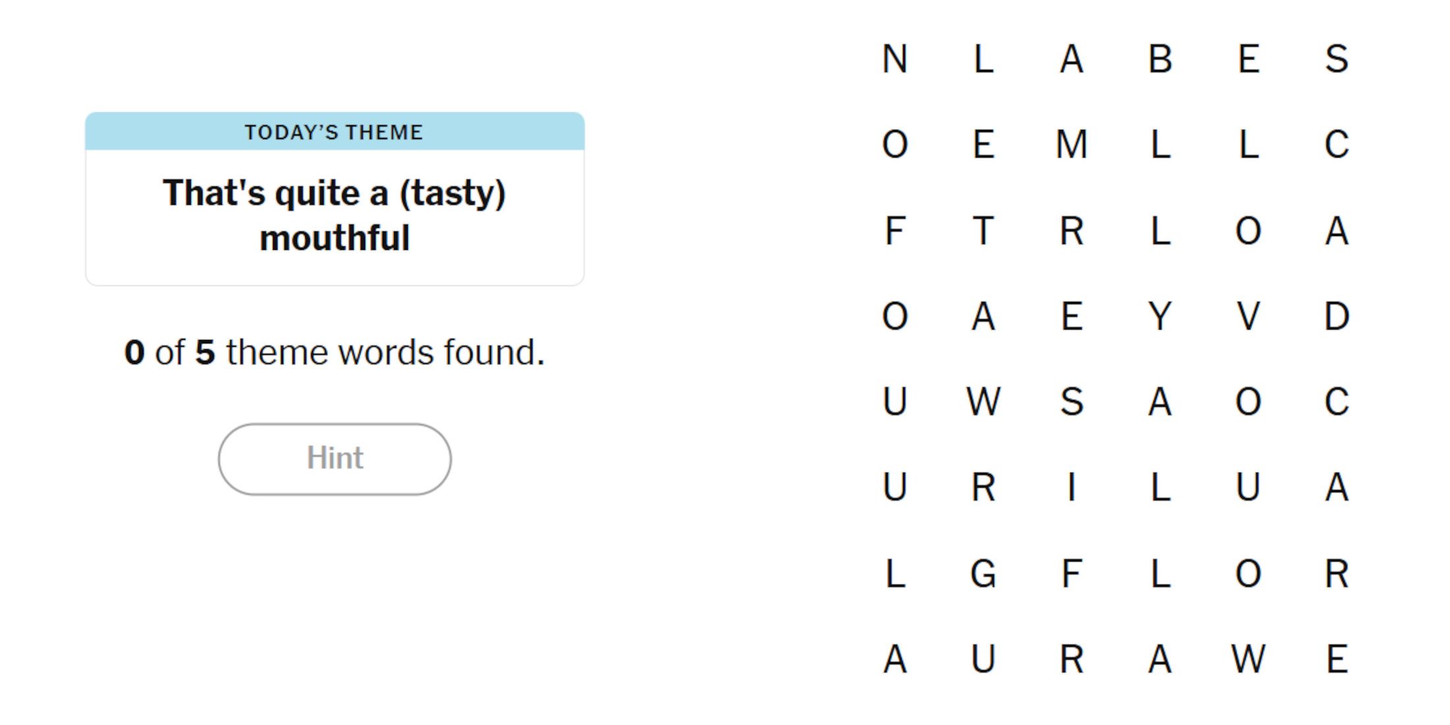
Task: Choose the W between U and S
Action: pos(983,402)
